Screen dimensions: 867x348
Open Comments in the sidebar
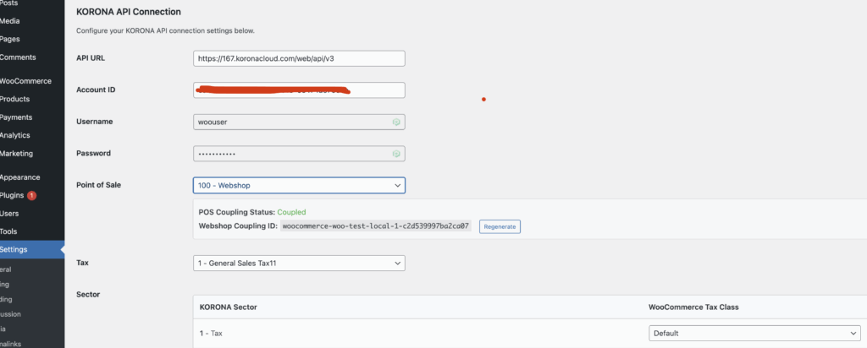[x=18, y=57]
